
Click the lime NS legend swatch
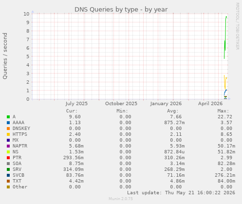tap(8, 152)
